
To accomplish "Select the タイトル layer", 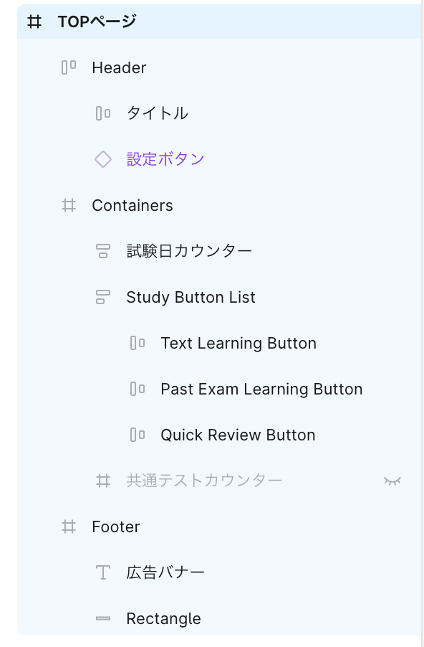I will (158, 113).
